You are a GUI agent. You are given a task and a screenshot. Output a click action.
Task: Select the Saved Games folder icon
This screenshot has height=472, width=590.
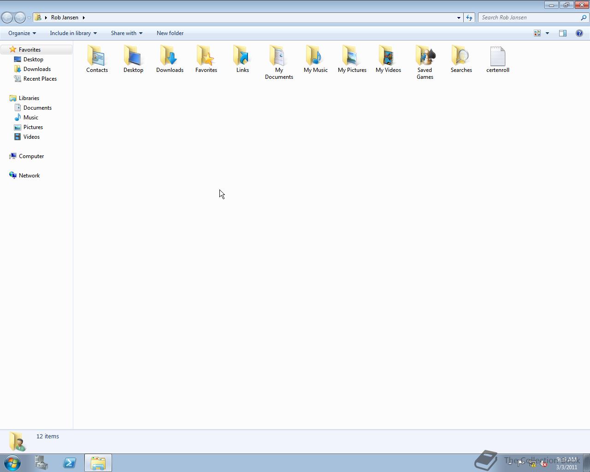[425, 56]
